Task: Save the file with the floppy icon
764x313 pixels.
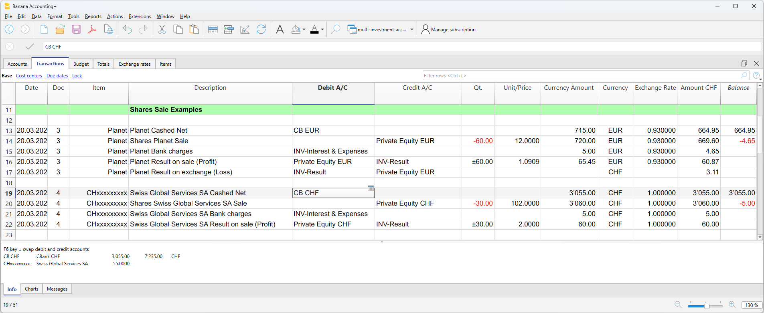Action: [x=76, y=29]
